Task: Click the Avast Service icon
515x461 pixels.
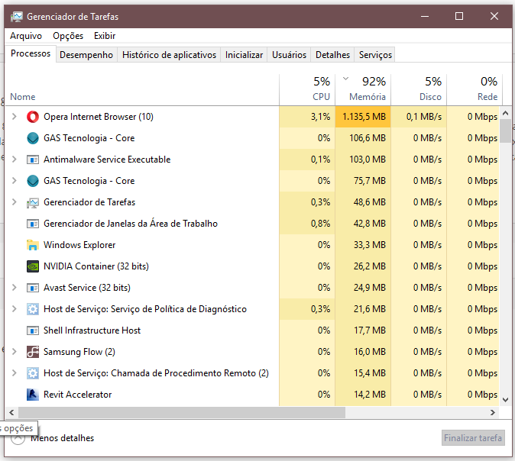Action: (x=33, y=288)
